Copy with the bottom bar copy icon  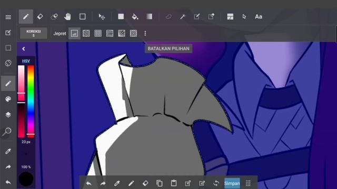pos(160,183)
